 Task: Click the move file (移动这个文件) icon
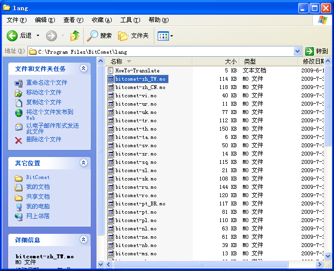click(19, 93)
